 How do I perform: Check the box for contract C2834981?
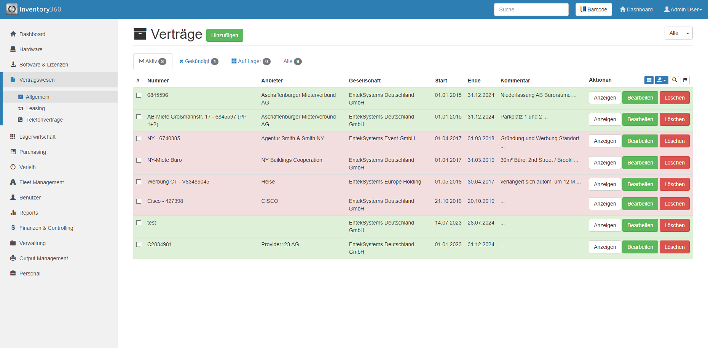point(139,245)
